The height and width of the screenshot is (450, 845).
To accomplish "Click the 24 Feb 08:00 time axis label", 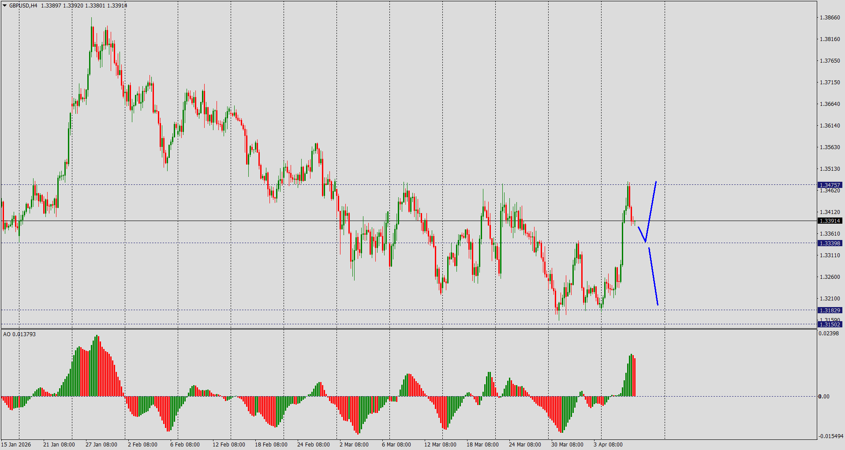I will coord(313,444).
